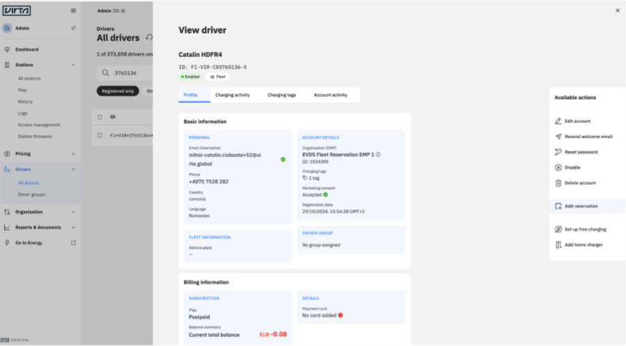This screenshot has width=626, height=346.
Task: Expand the Pricing section chevron
Action: coord(74,154)
